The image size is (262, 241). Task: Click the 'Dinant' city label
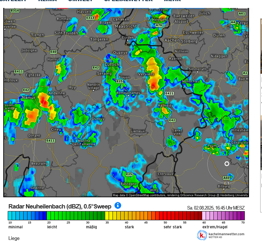click(x=34, y=135)
